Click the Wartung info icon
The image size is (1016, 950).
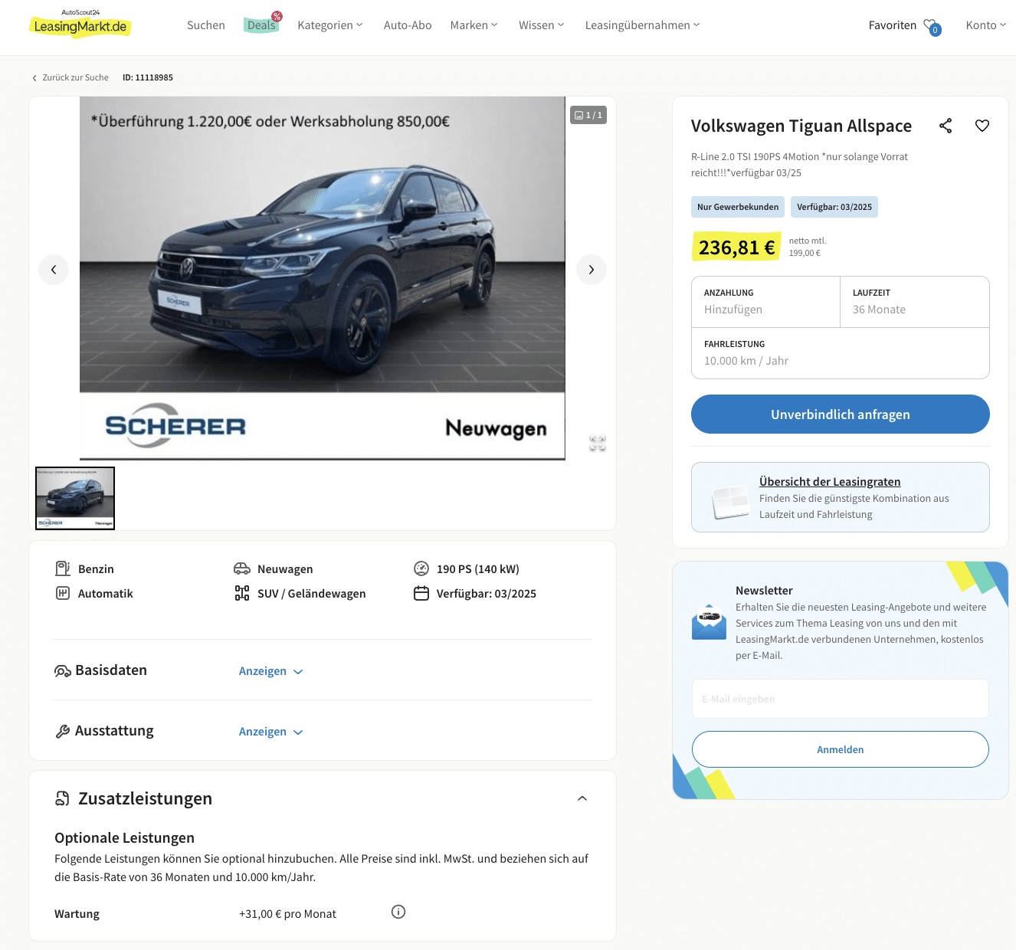pyautogui.click(x=398, y=912)
